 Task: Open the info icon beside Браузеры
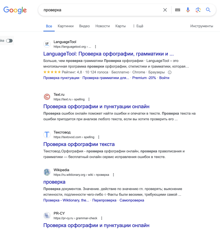170,72
